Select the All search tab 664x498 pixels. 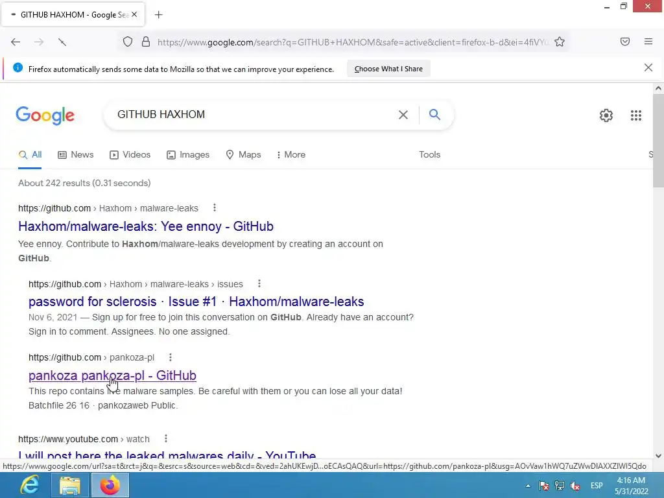click(x=30, y=154)
